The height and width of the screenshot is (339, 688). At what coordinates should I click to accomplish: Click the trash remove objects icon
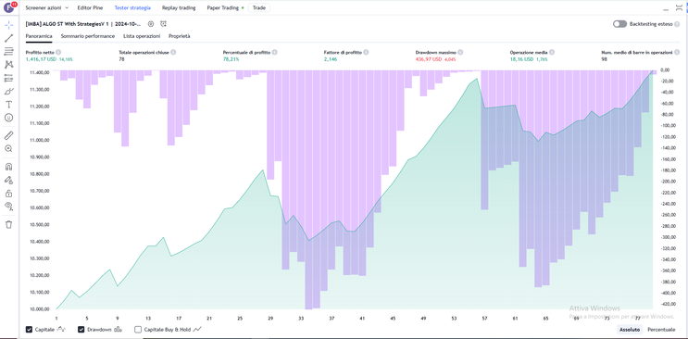tap(8, 224)
